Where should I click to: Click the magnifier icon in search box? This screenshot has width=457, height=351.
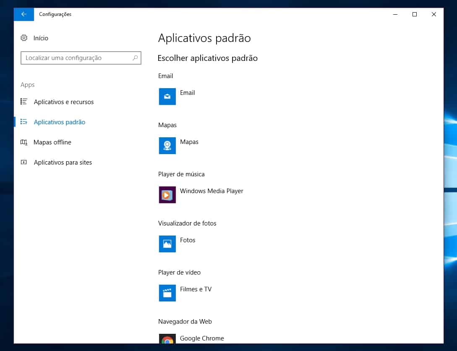pyautogui.click(x=135, y=58)
